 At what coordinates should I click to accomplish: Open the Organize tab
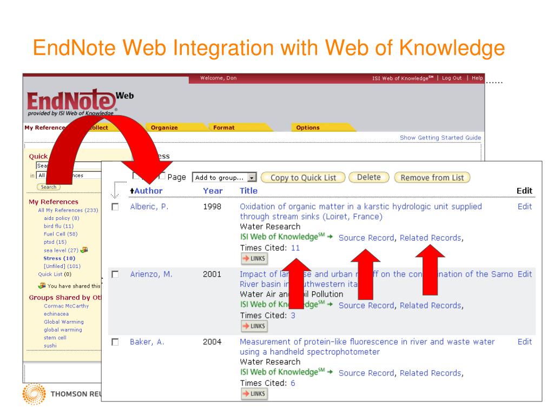pos(164,128)
